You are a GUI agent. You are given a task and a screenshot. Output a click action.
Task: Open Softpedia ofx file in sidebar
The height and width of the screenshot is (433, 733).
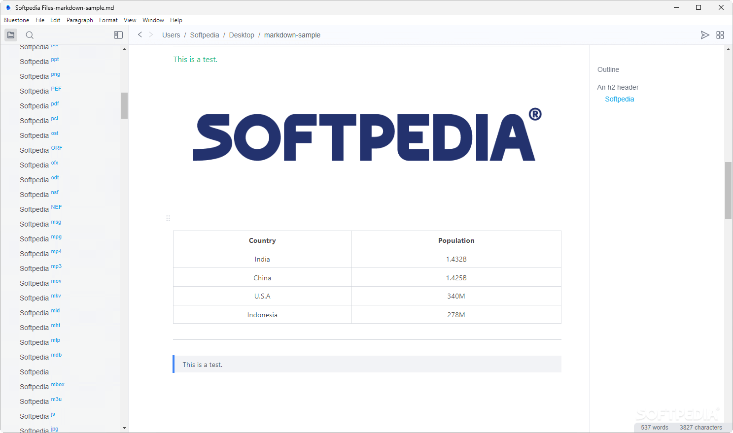39,165
